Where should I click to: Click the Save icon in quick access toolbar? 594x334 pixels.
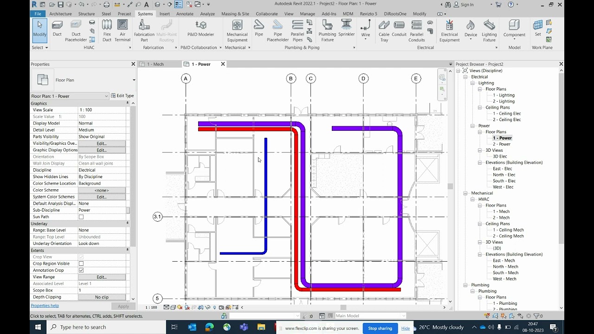coord(60,5)
